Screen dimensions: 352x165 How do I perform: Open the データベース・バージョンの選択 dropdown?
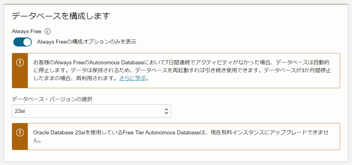tap(91, 111)
